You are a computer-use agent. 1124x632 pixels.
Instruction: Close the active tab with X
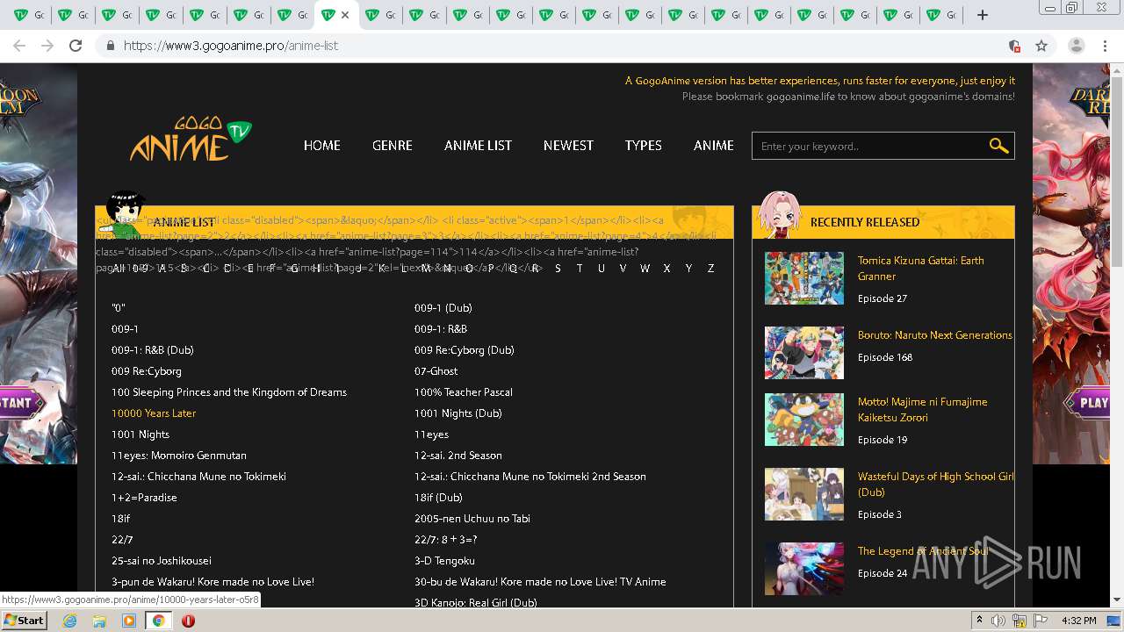click(345, 15)
